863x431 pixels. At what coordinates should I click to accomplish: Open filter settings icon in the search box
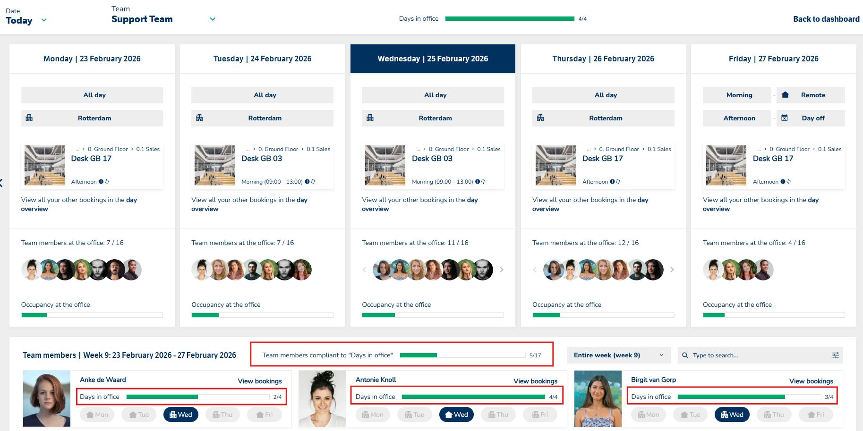[835, 355]
